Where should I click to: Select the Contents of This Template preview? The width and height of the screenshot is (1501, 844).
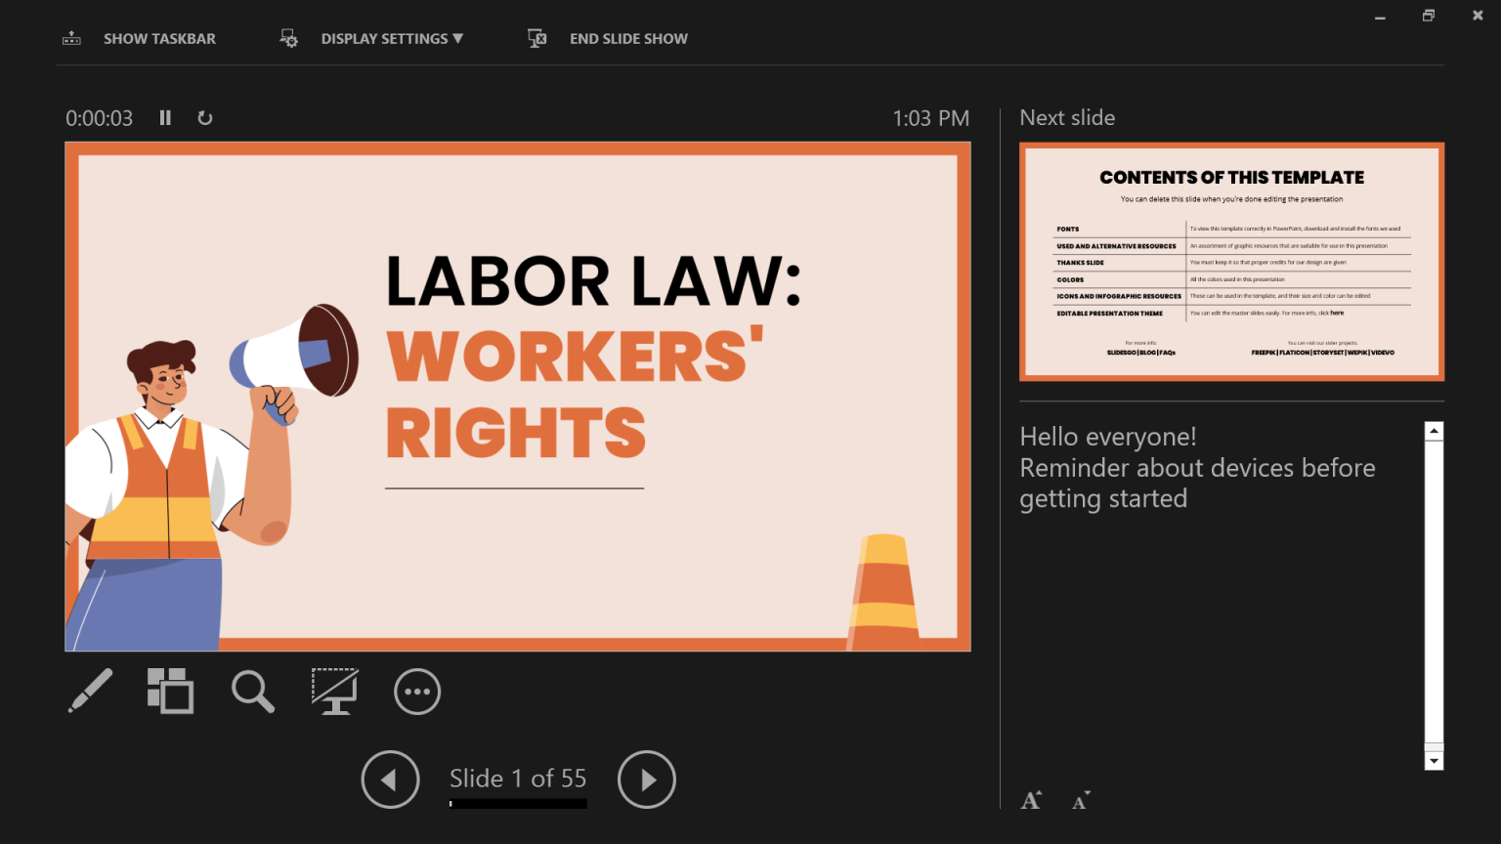[x=1231, y=261]
